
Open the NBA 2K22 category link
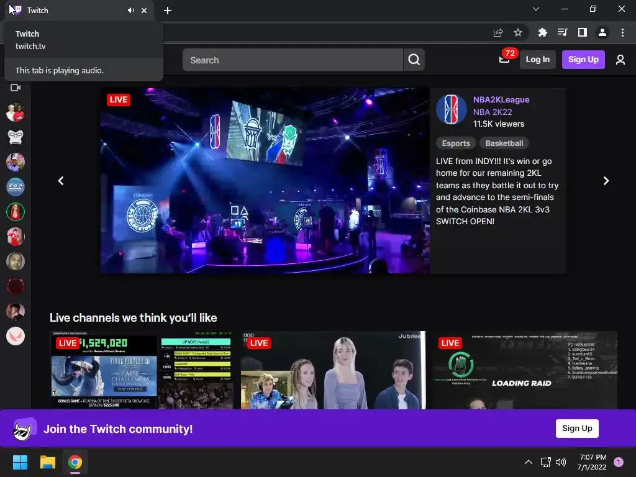pos(493,112)
